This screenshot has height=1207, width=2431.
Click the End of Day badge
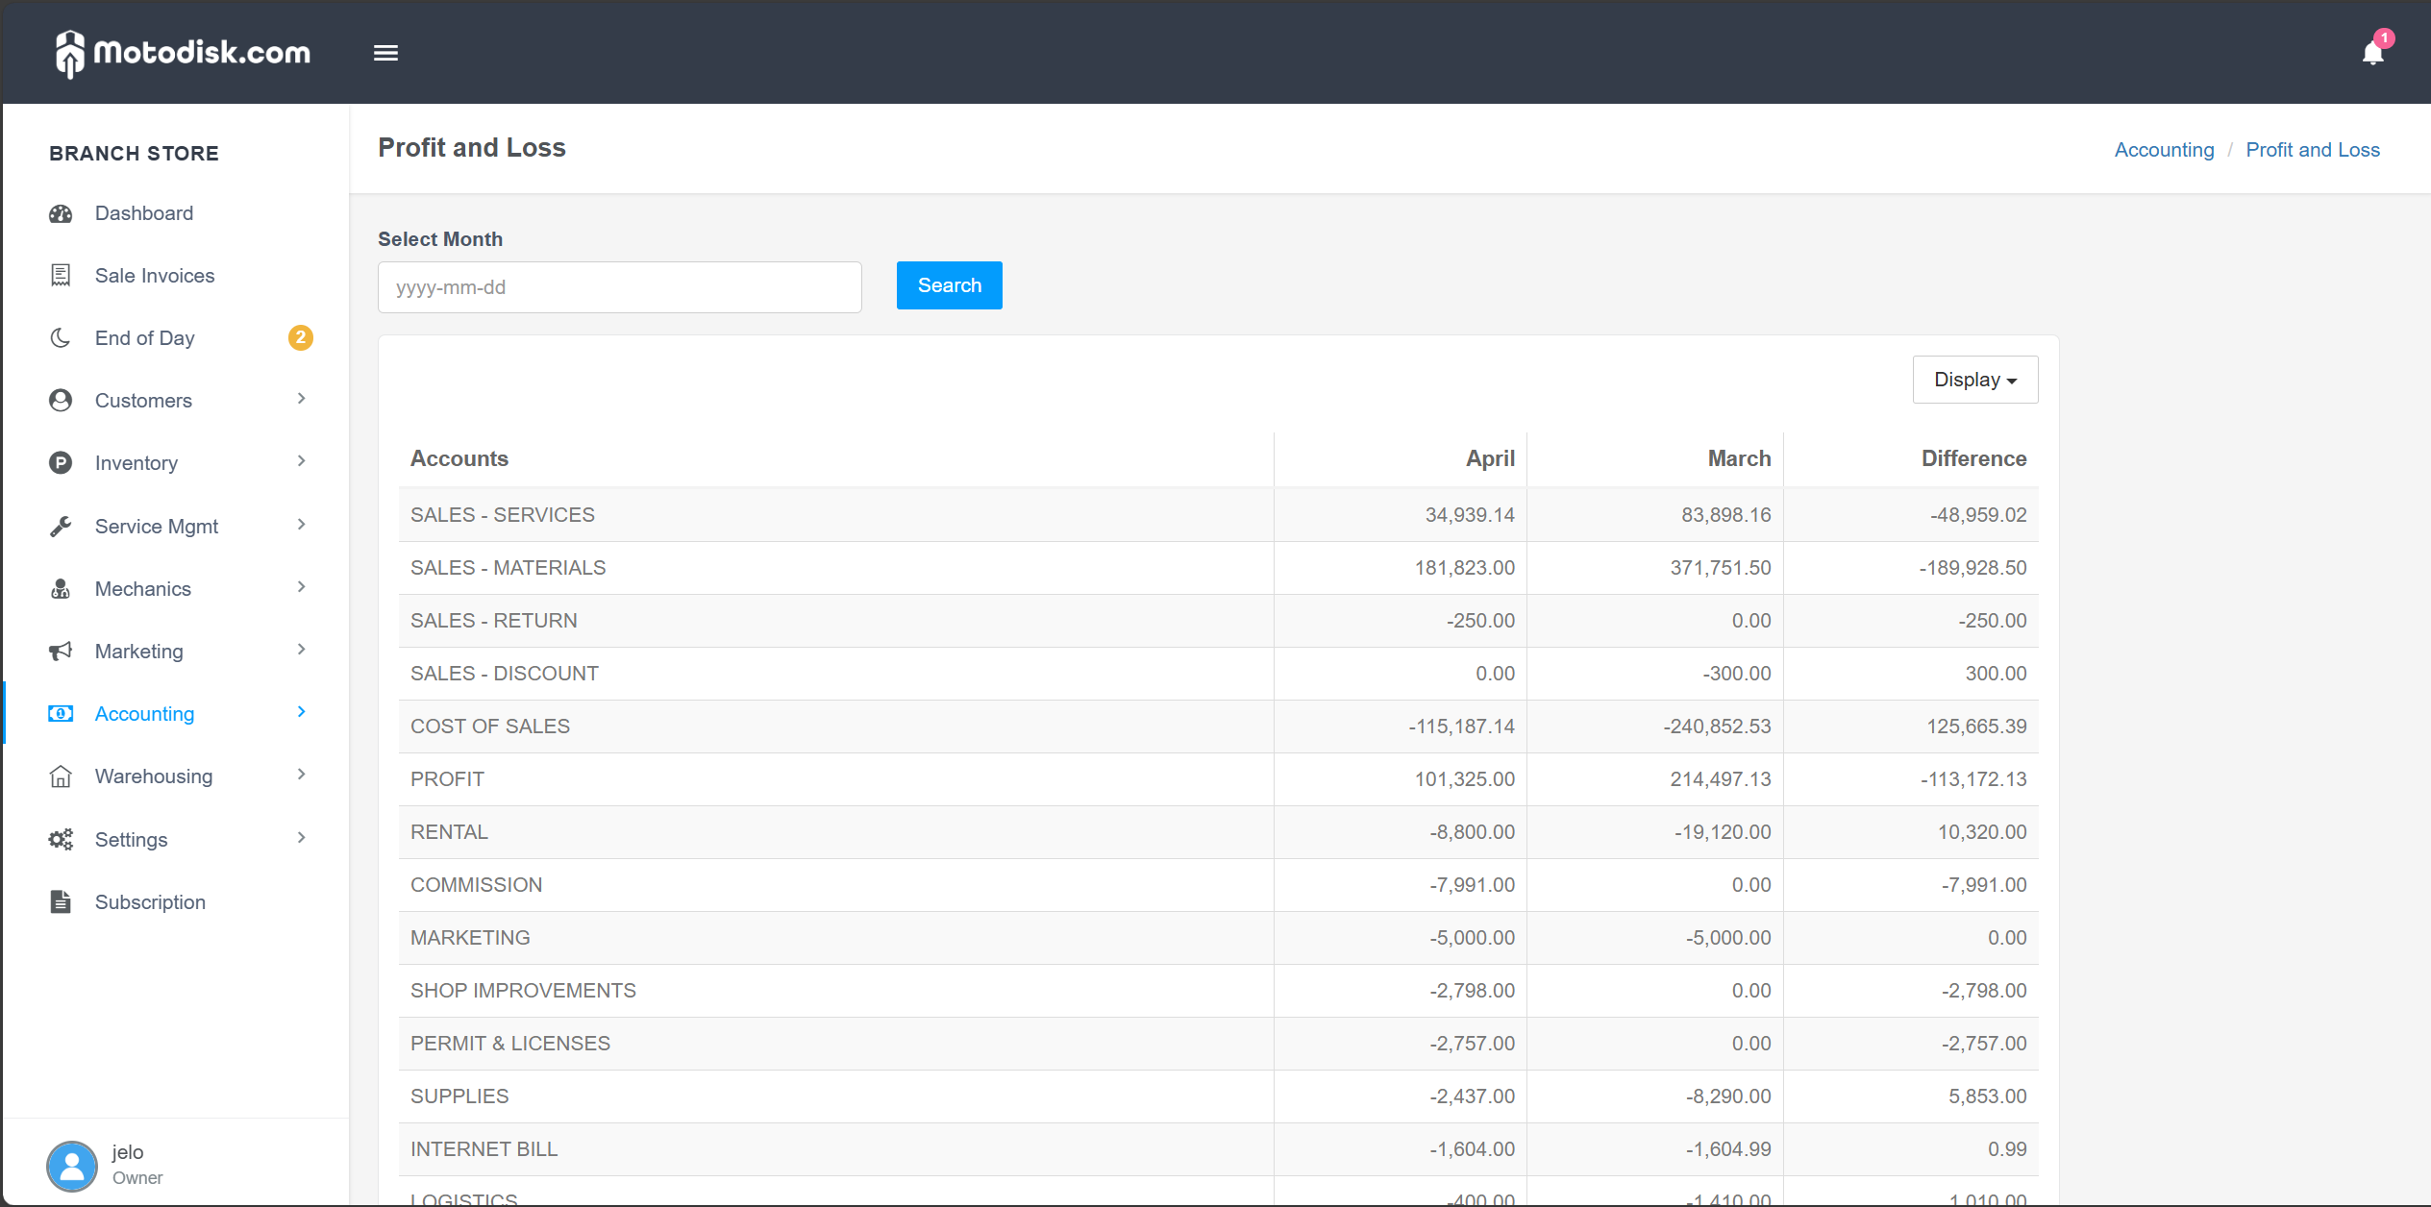300,337
